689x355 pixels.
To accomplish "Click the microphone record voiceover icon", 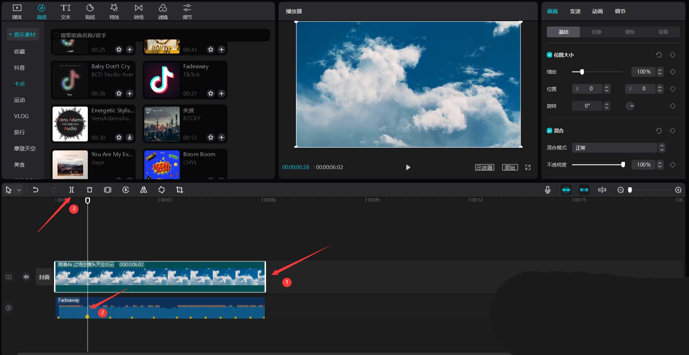I will pyautogui.click(x=548, y=190).
